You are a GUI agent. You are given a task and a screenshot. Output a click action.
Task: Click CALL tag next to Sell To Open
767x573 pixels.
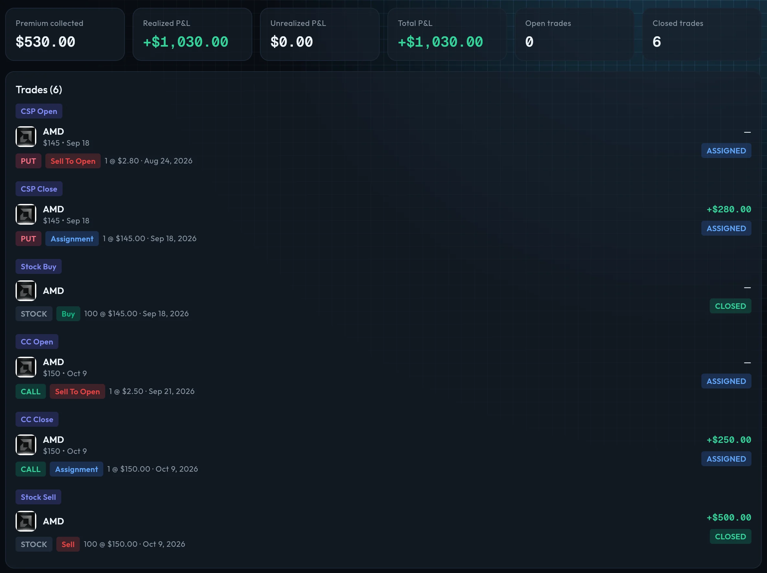[30, 392]
